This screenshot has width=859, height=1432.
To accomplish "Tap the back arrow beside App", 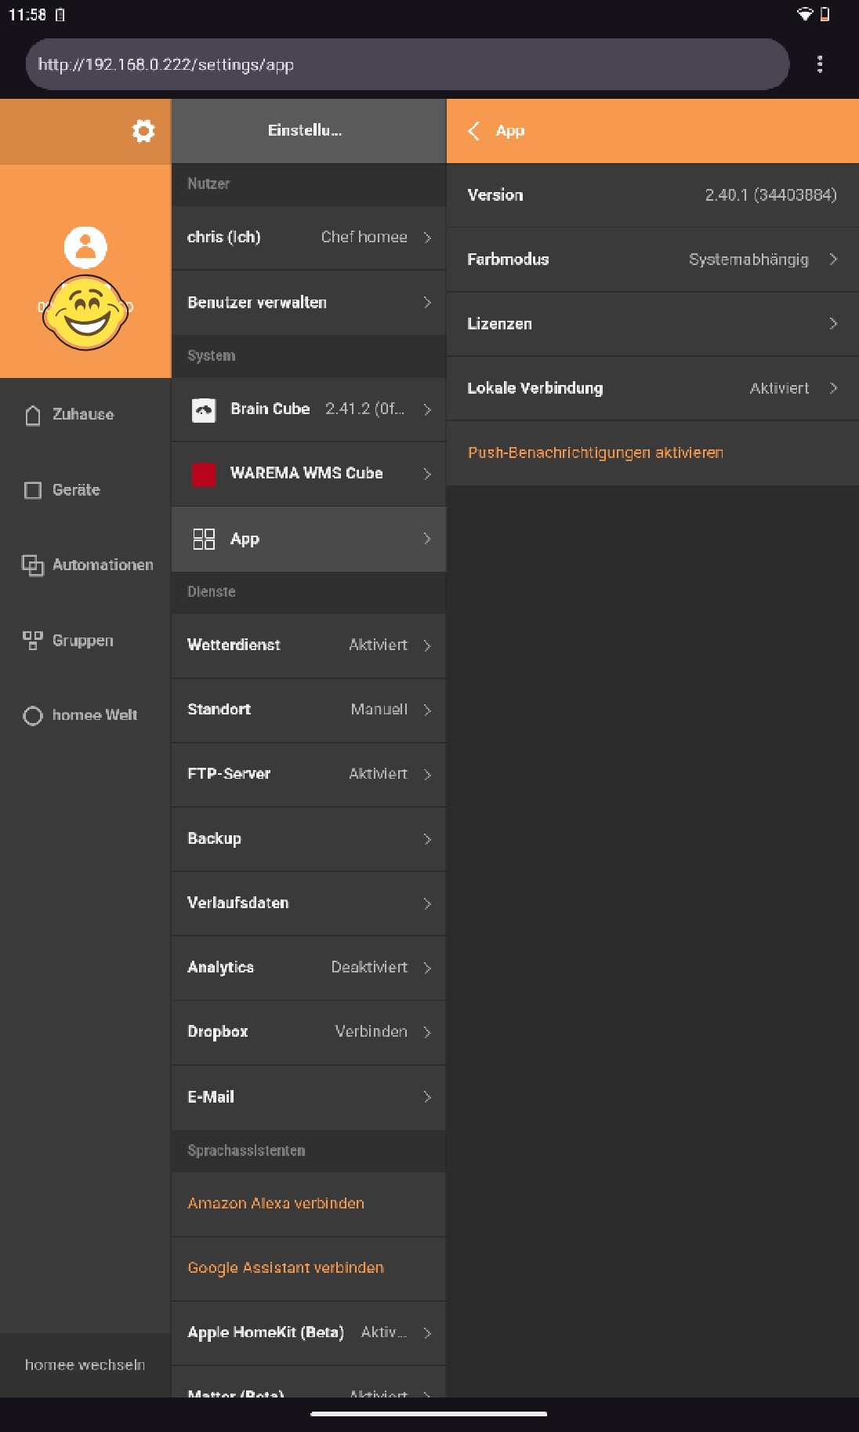I will click(474, 131).
